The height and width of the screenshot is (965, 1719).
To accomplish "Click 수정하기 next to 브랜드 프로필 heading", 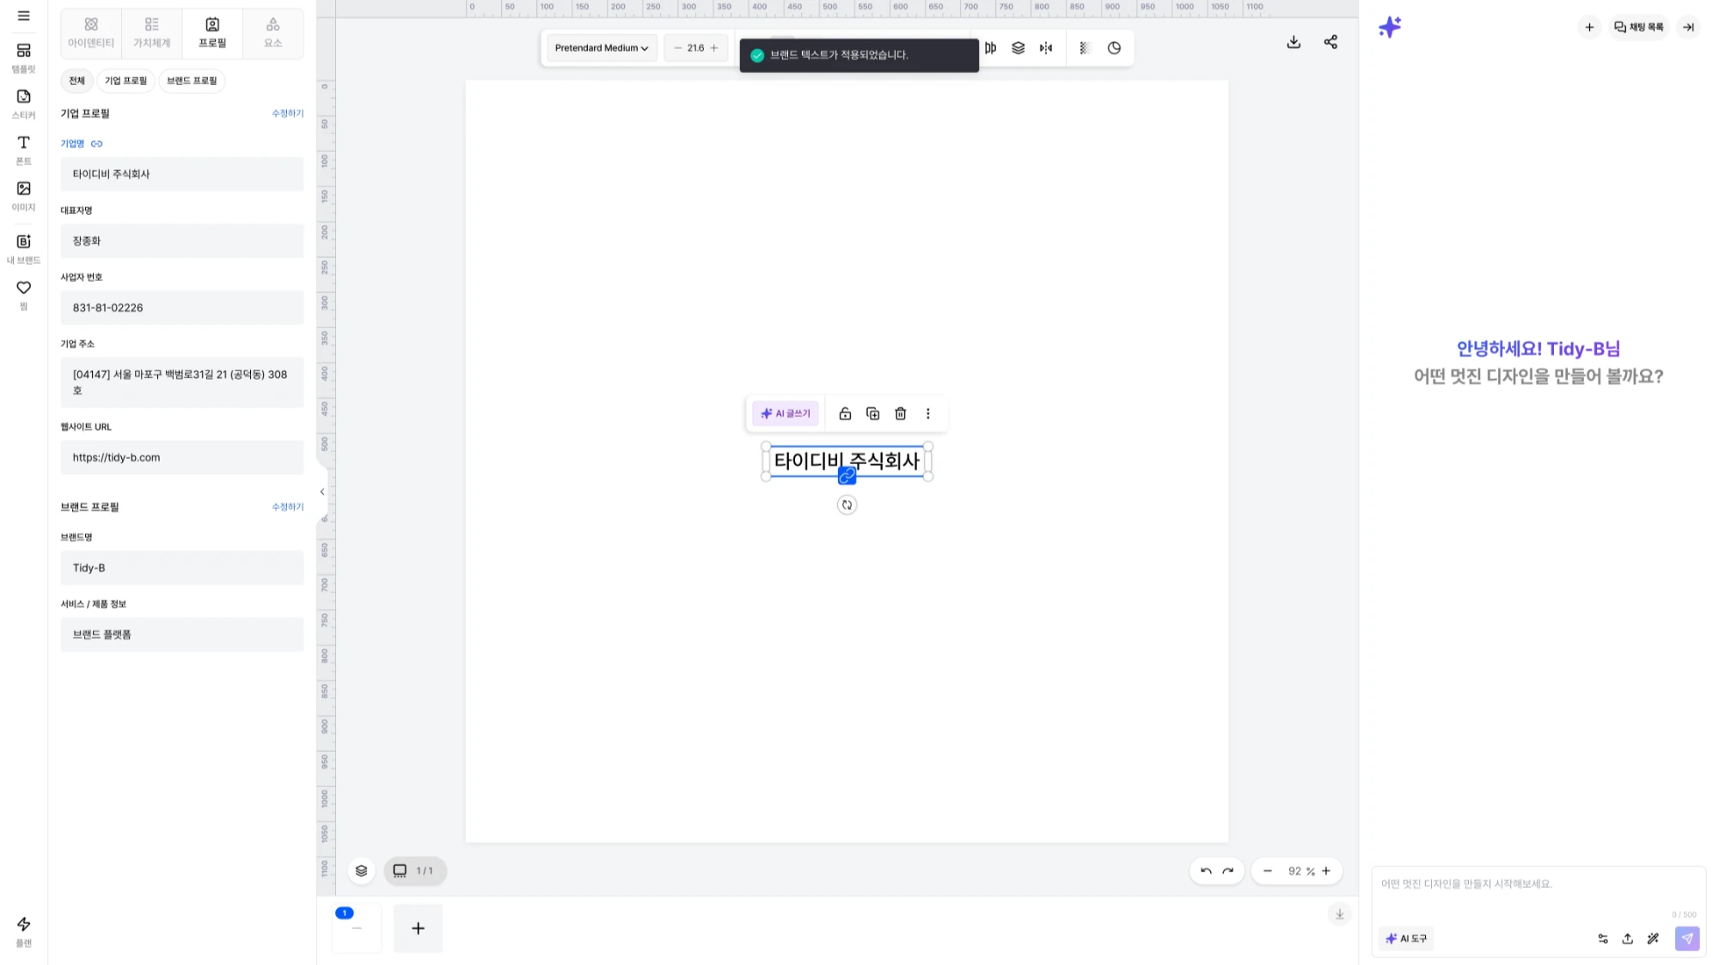I will [287, 507].
